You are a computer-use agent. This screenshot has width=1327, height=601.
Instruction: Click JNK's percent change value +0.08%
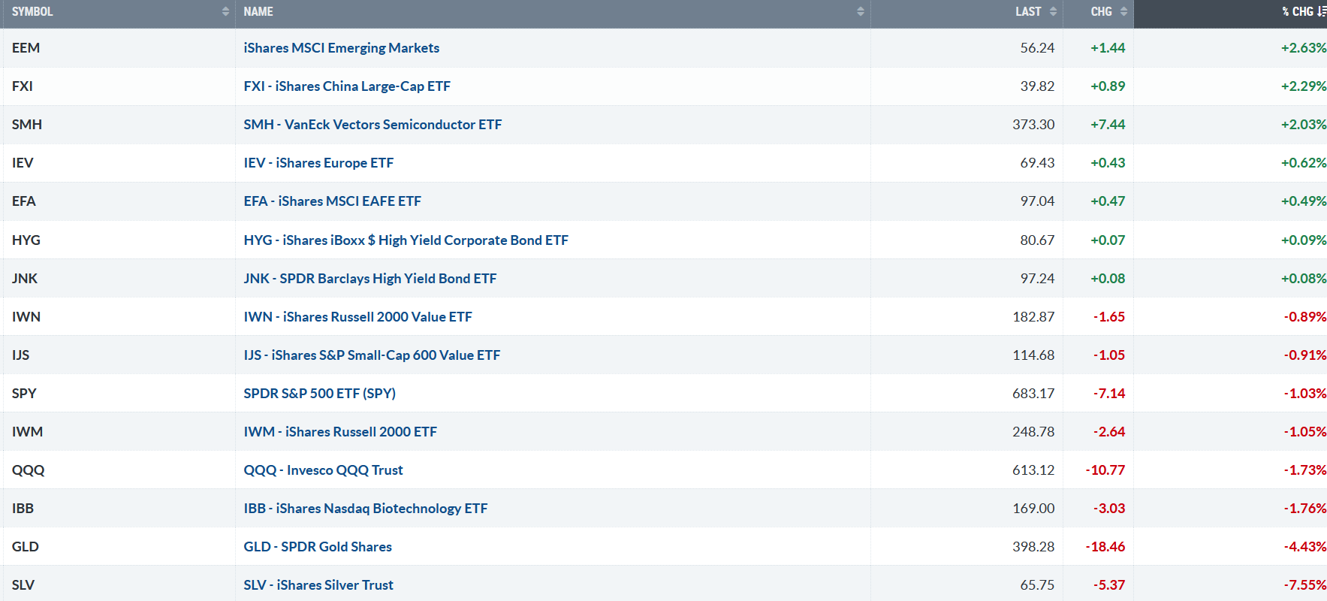1303,279
